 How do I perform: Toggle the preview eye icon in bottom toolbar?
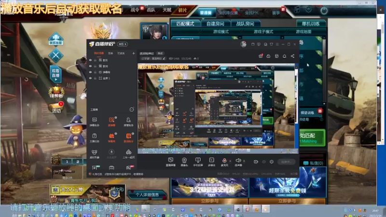[264, 162]
